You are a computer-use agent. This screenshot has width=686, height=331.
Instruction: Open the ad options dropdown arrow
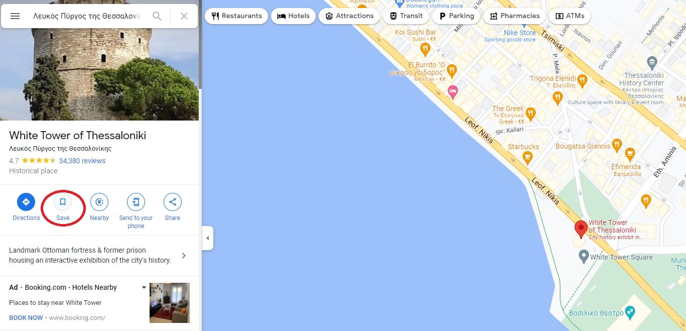coord(144,287)
